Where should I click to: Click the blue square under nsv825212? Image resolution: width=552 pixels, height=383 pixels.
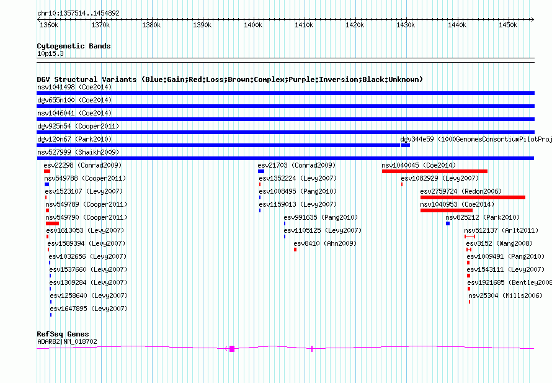click(x=448, y=223)
